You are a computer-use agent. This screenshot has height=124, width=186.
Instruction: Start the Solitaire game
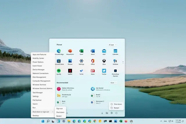[x=115, y=62]
